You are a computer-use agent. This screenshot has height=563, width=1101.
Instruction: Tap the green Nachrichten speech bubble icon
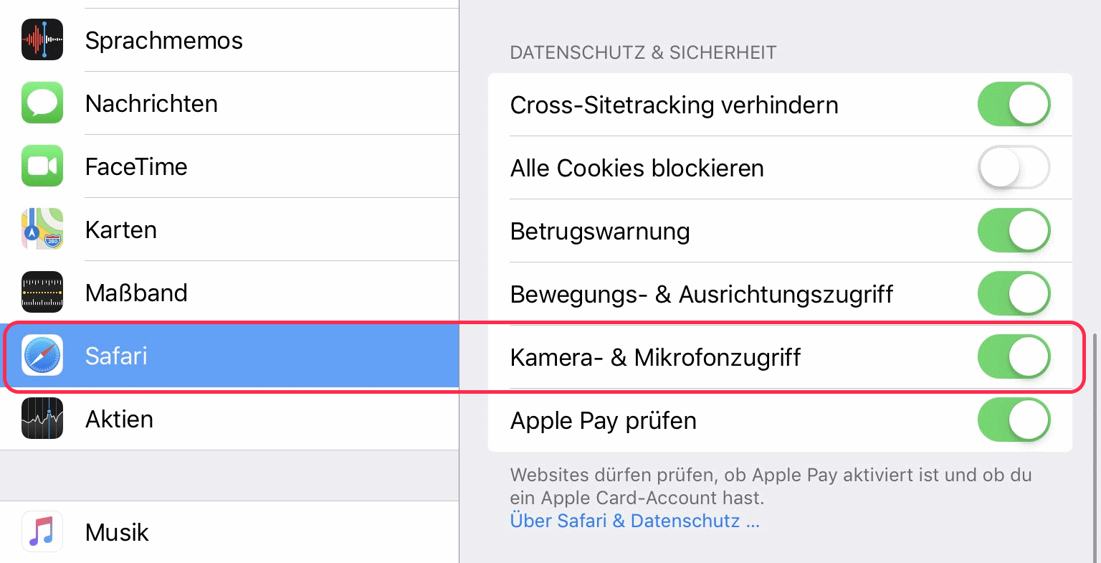(x=42, y=103)
